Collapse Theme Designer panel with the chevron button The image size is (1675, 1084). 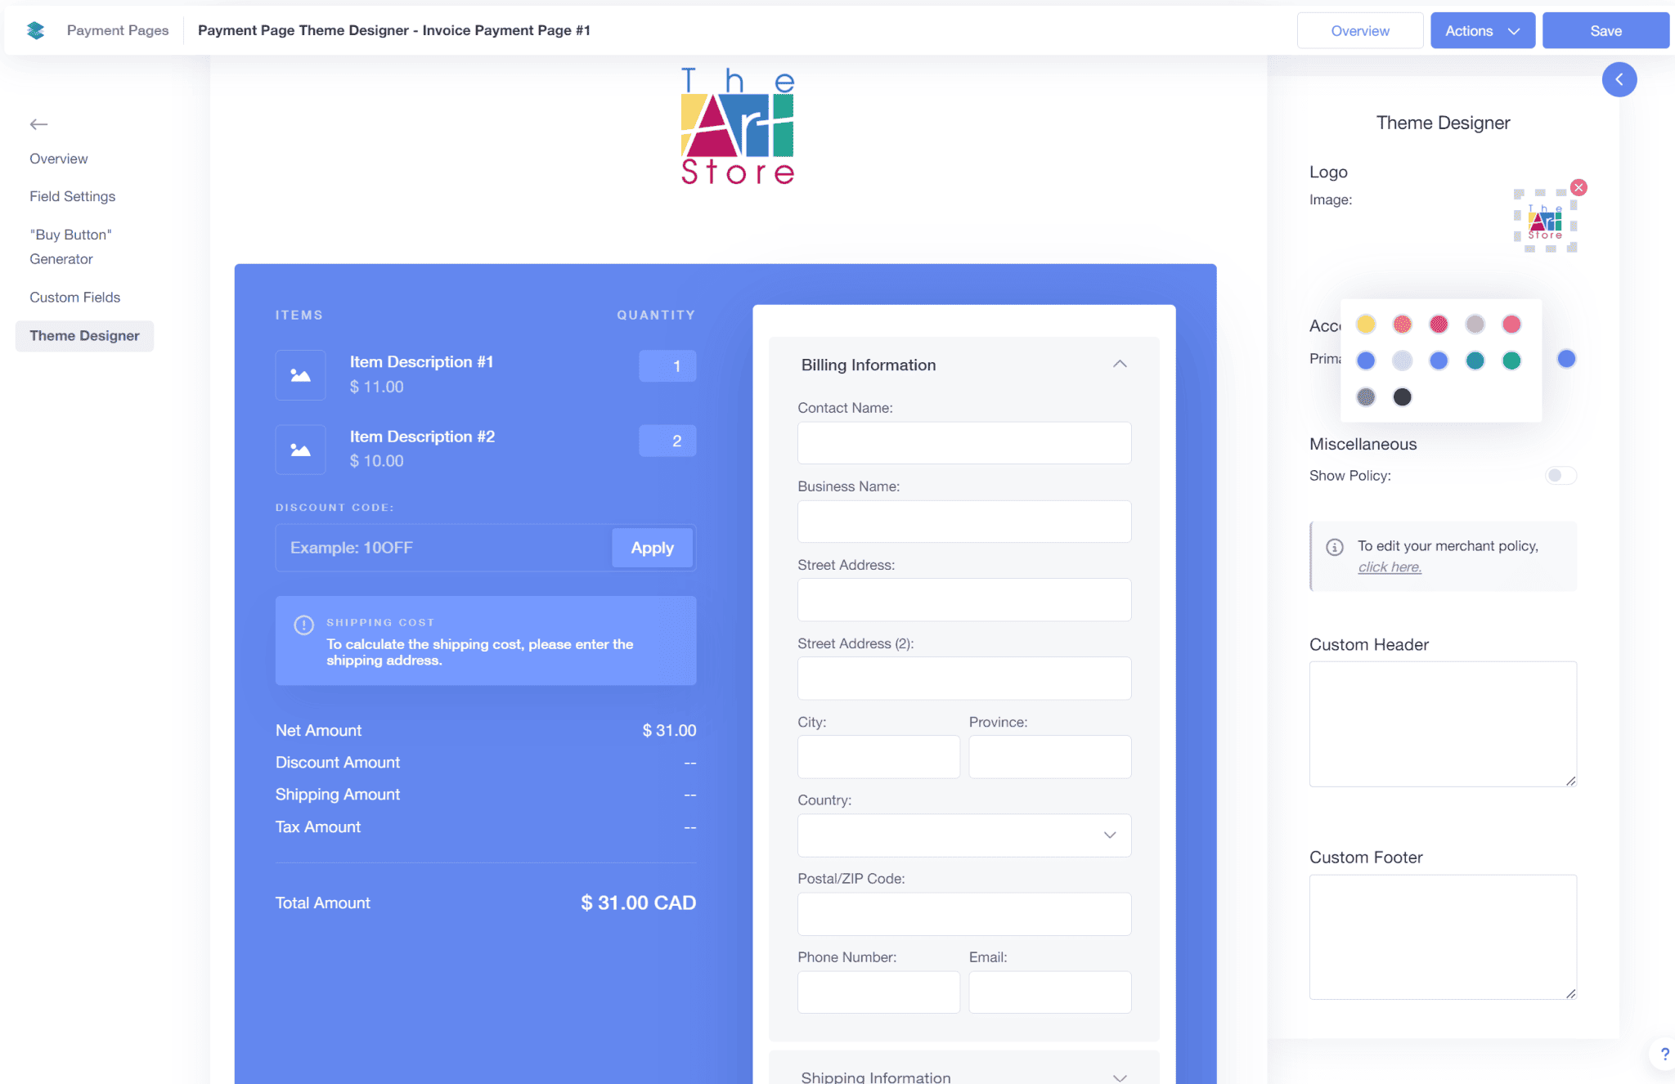click(1619, 80)
